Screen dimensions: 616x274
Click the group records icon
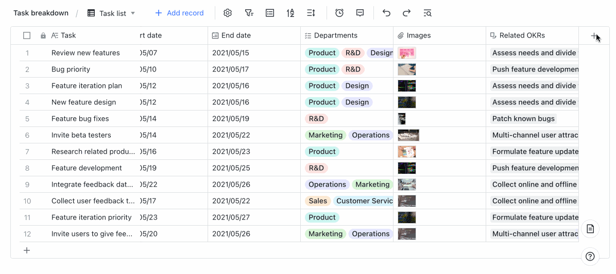[270, 13]
